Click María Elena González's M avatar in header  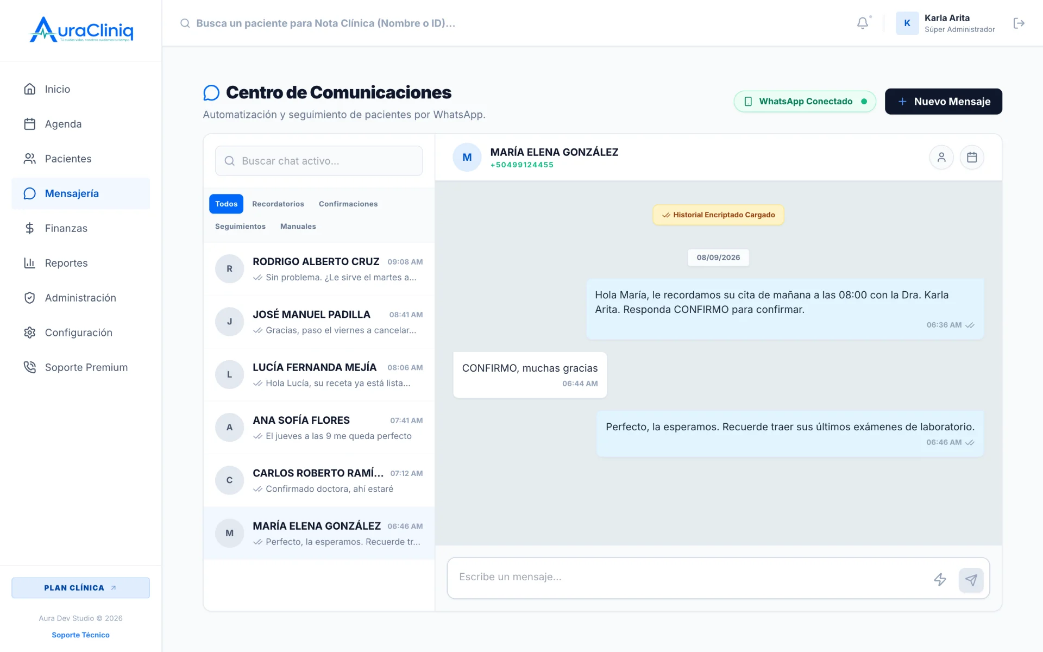pos(467,158)
